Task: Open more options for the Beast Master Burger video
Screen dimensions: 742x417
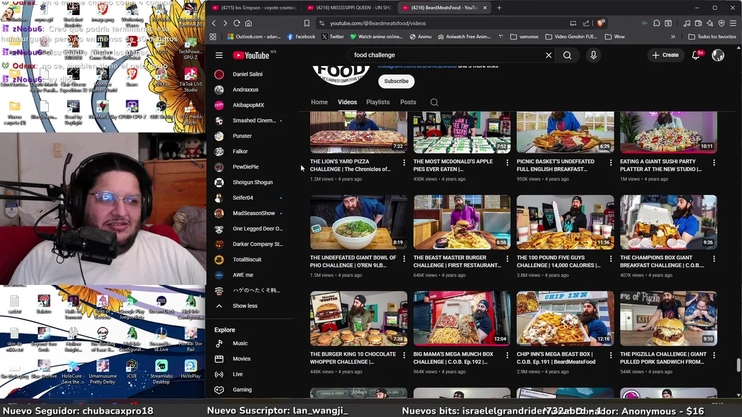Action: point(507,259)
